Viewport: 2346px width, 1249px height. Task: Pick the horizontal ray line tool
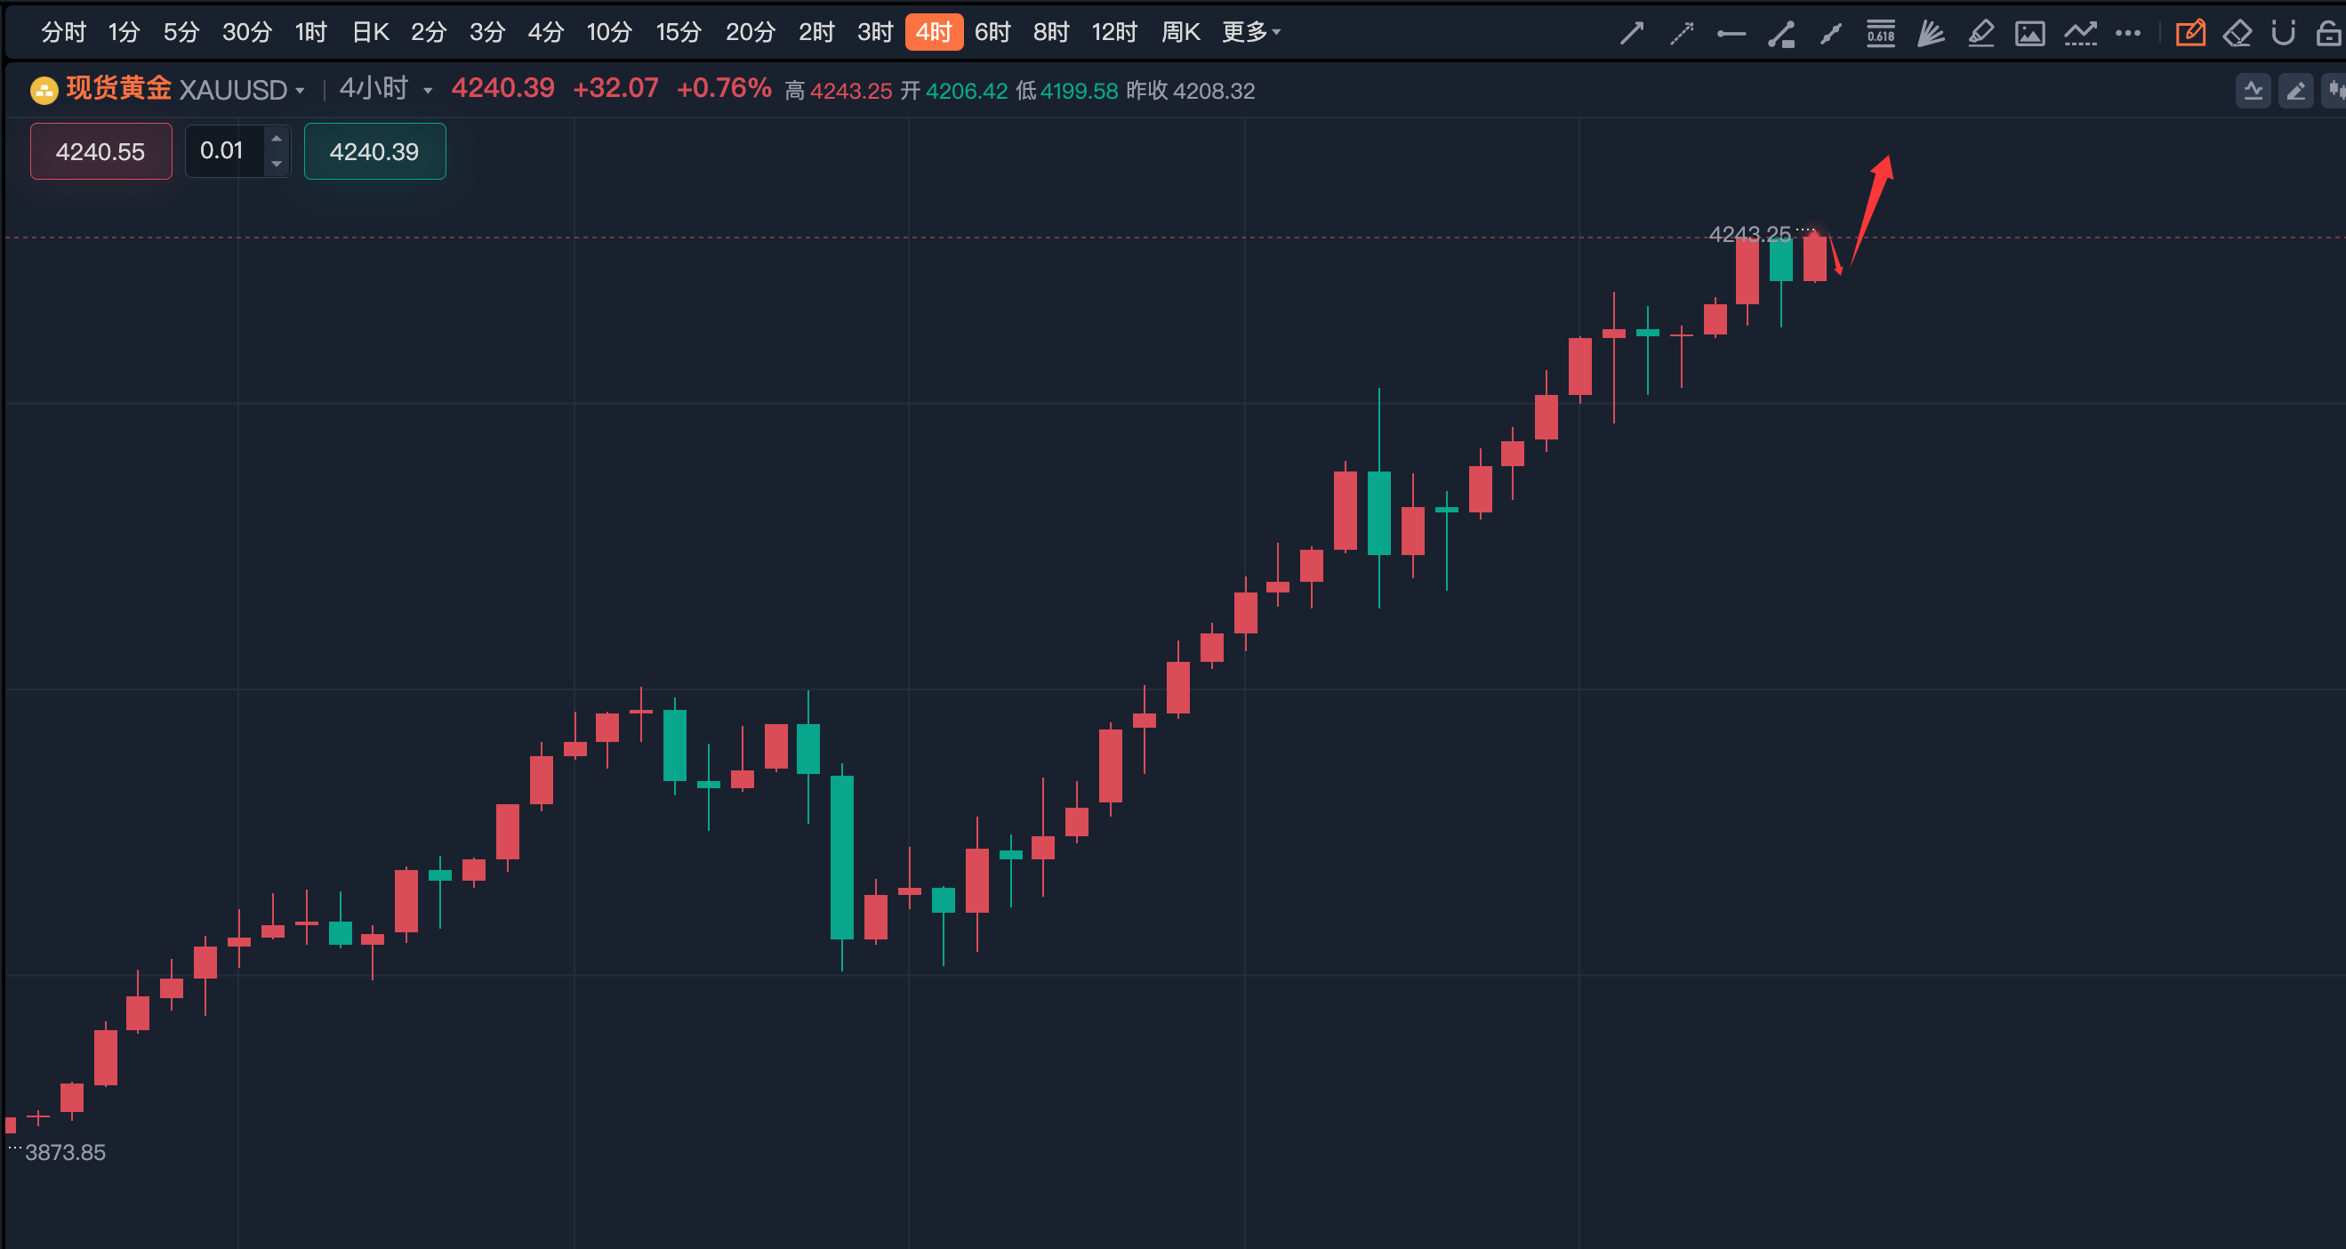tap(1731, 35)
